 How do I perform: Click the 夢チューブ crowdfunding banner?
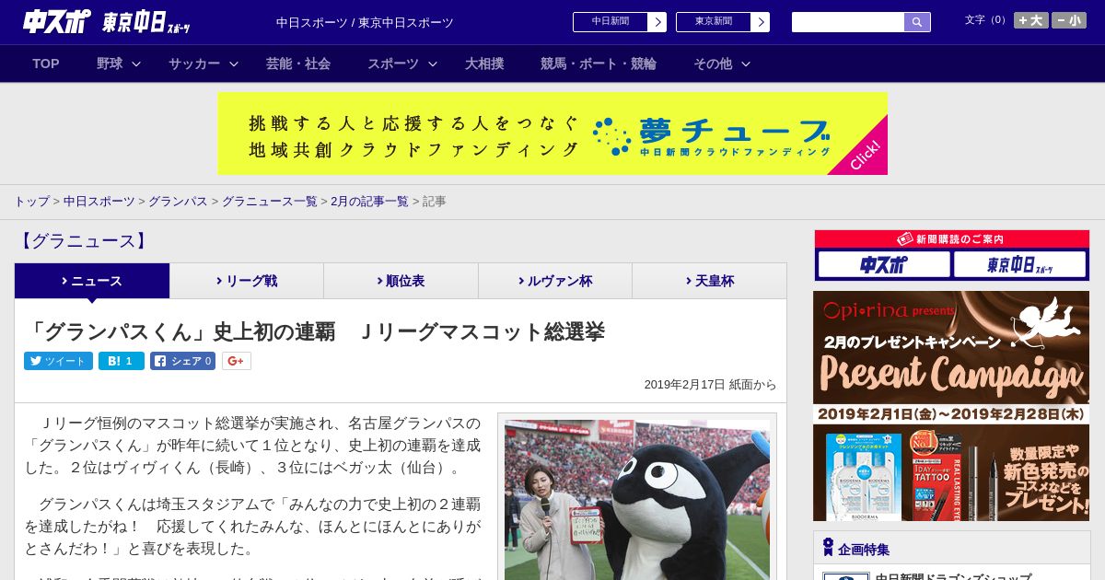pos(552,133)
